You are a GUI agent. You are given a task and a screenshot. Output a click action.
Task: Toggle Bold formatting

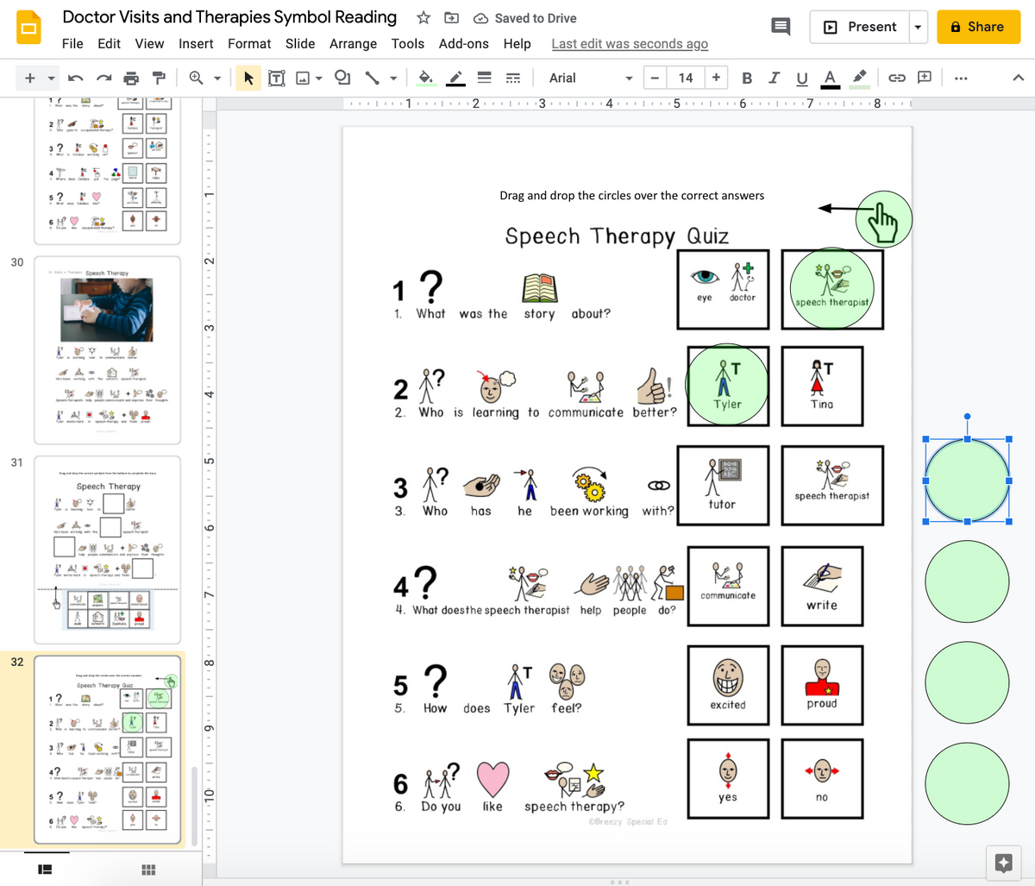(747, 79)
